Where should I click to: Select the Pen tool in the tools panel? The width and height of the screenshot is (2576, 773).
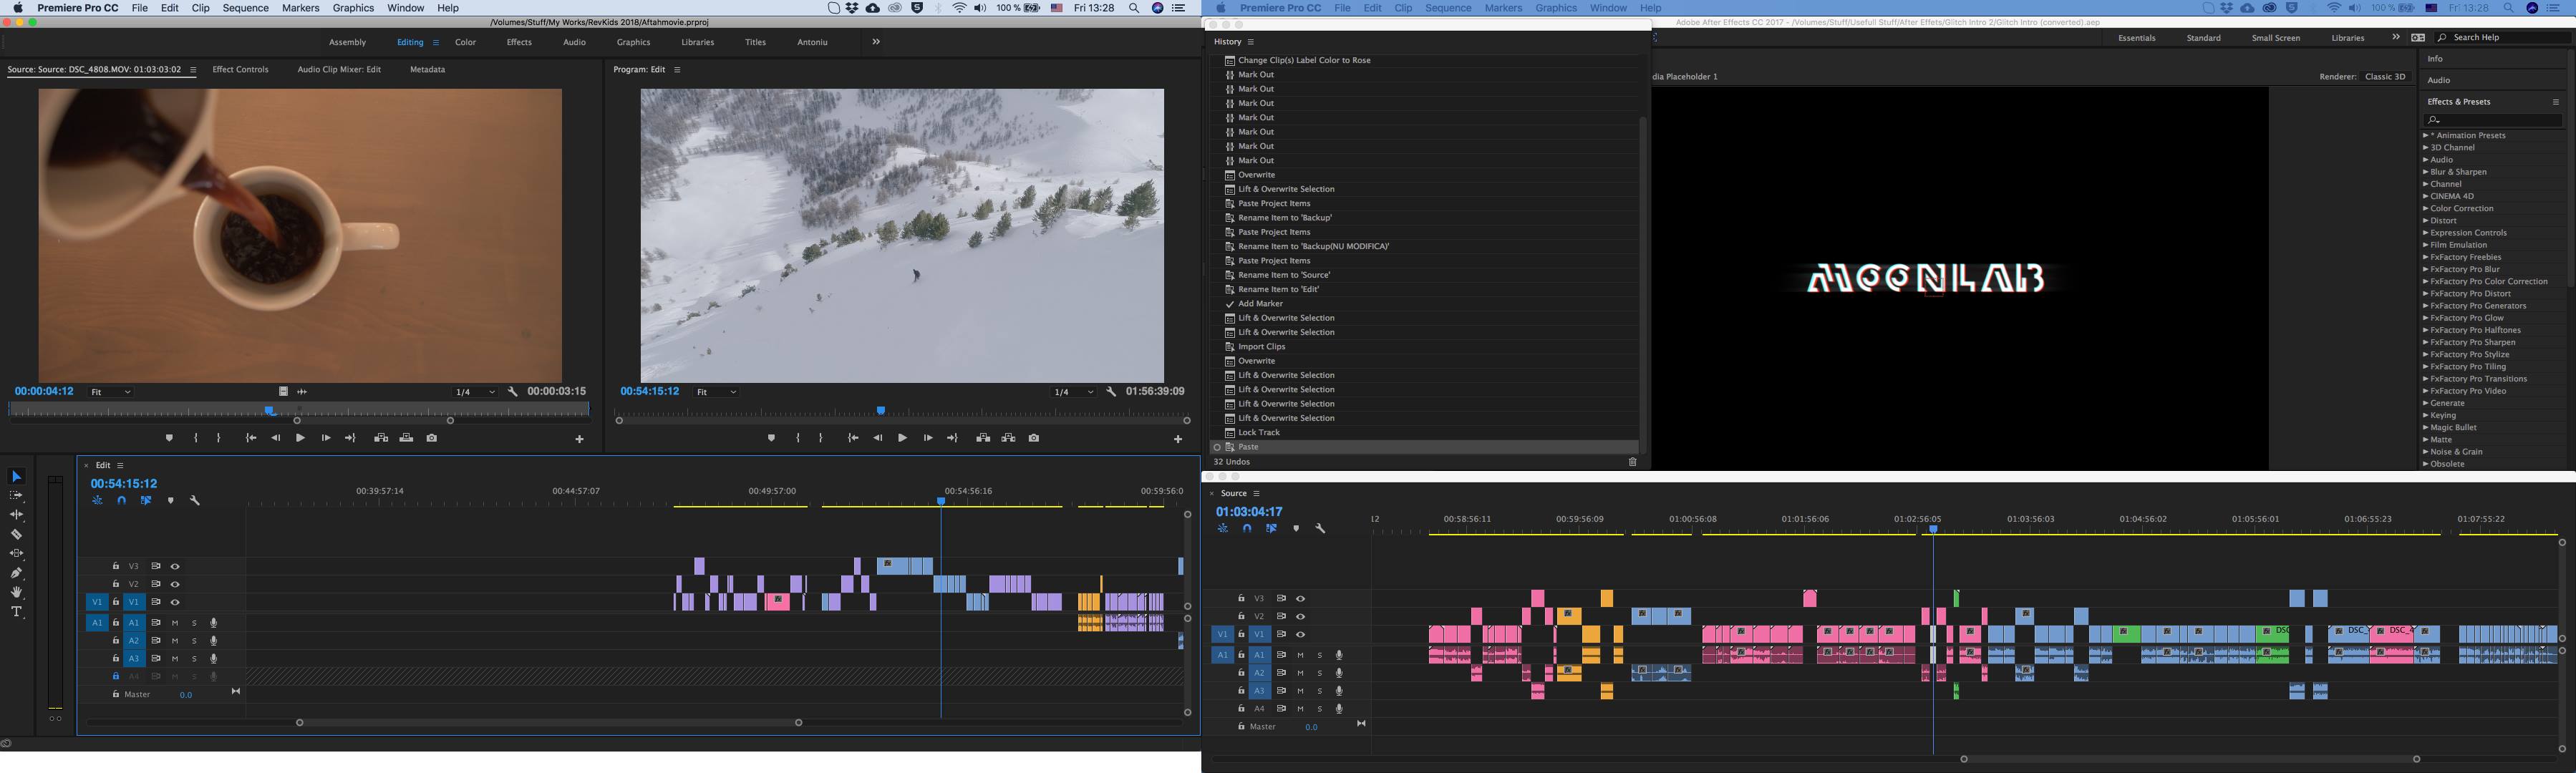(x=16, y=573)
